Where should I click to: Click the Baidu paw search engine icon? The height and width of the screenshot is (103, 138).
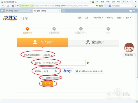point(110,6)
